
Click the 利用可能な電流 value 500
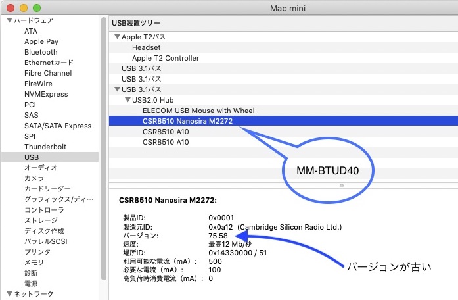tap(215, 261)
